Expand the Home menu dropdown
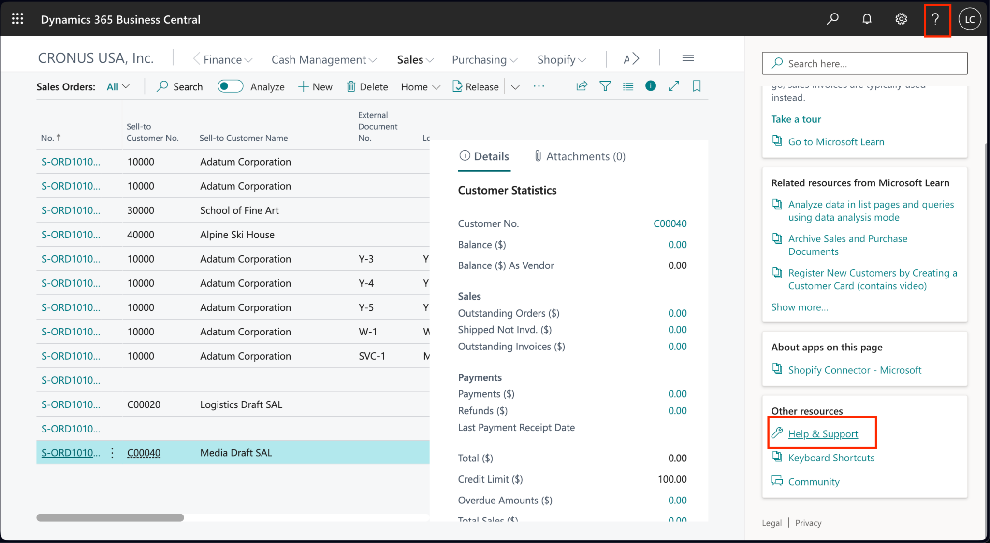 pos(420,86)
